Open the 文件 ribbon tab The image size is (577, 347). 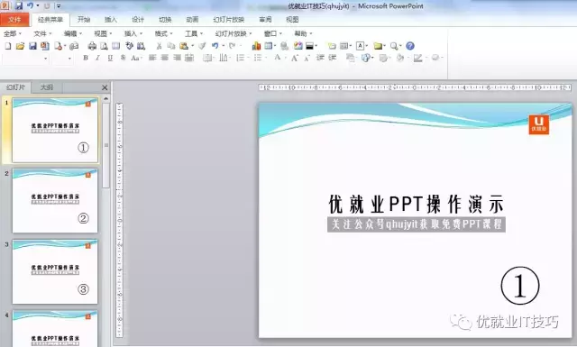pyautogui.click(x=14, y=20)
